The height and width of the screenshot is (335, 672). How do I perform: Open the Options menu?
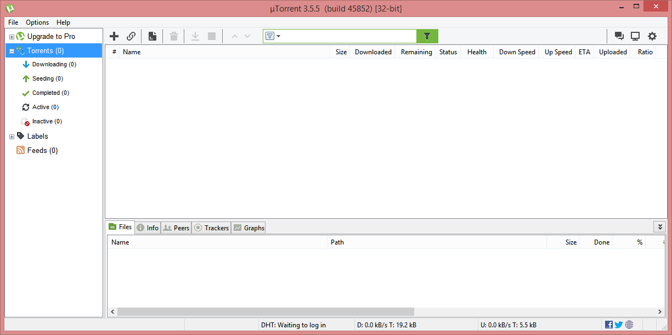click(x=37, y=22)
